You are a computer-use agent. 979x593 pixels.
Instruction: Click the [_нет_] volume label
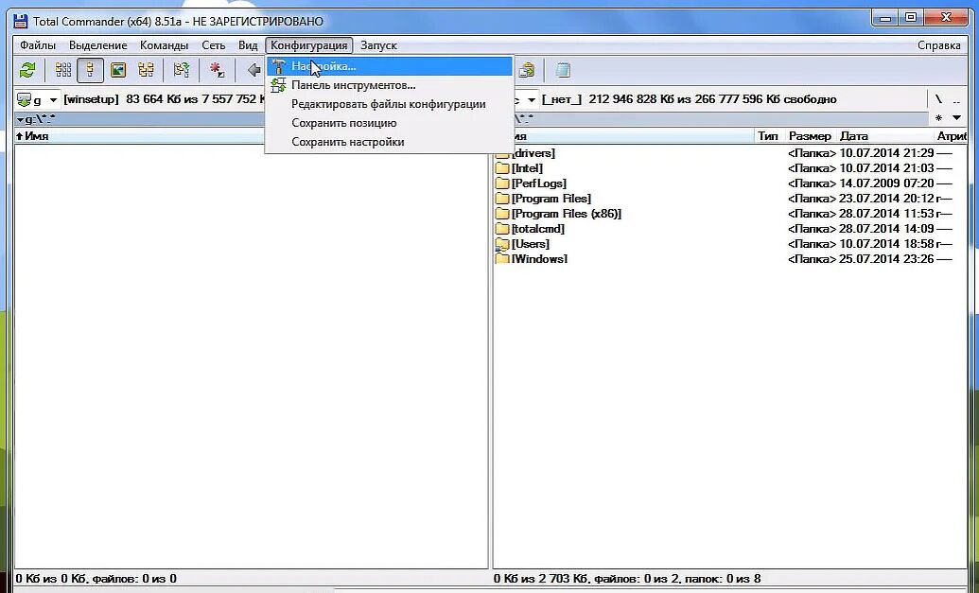(562, 99)
